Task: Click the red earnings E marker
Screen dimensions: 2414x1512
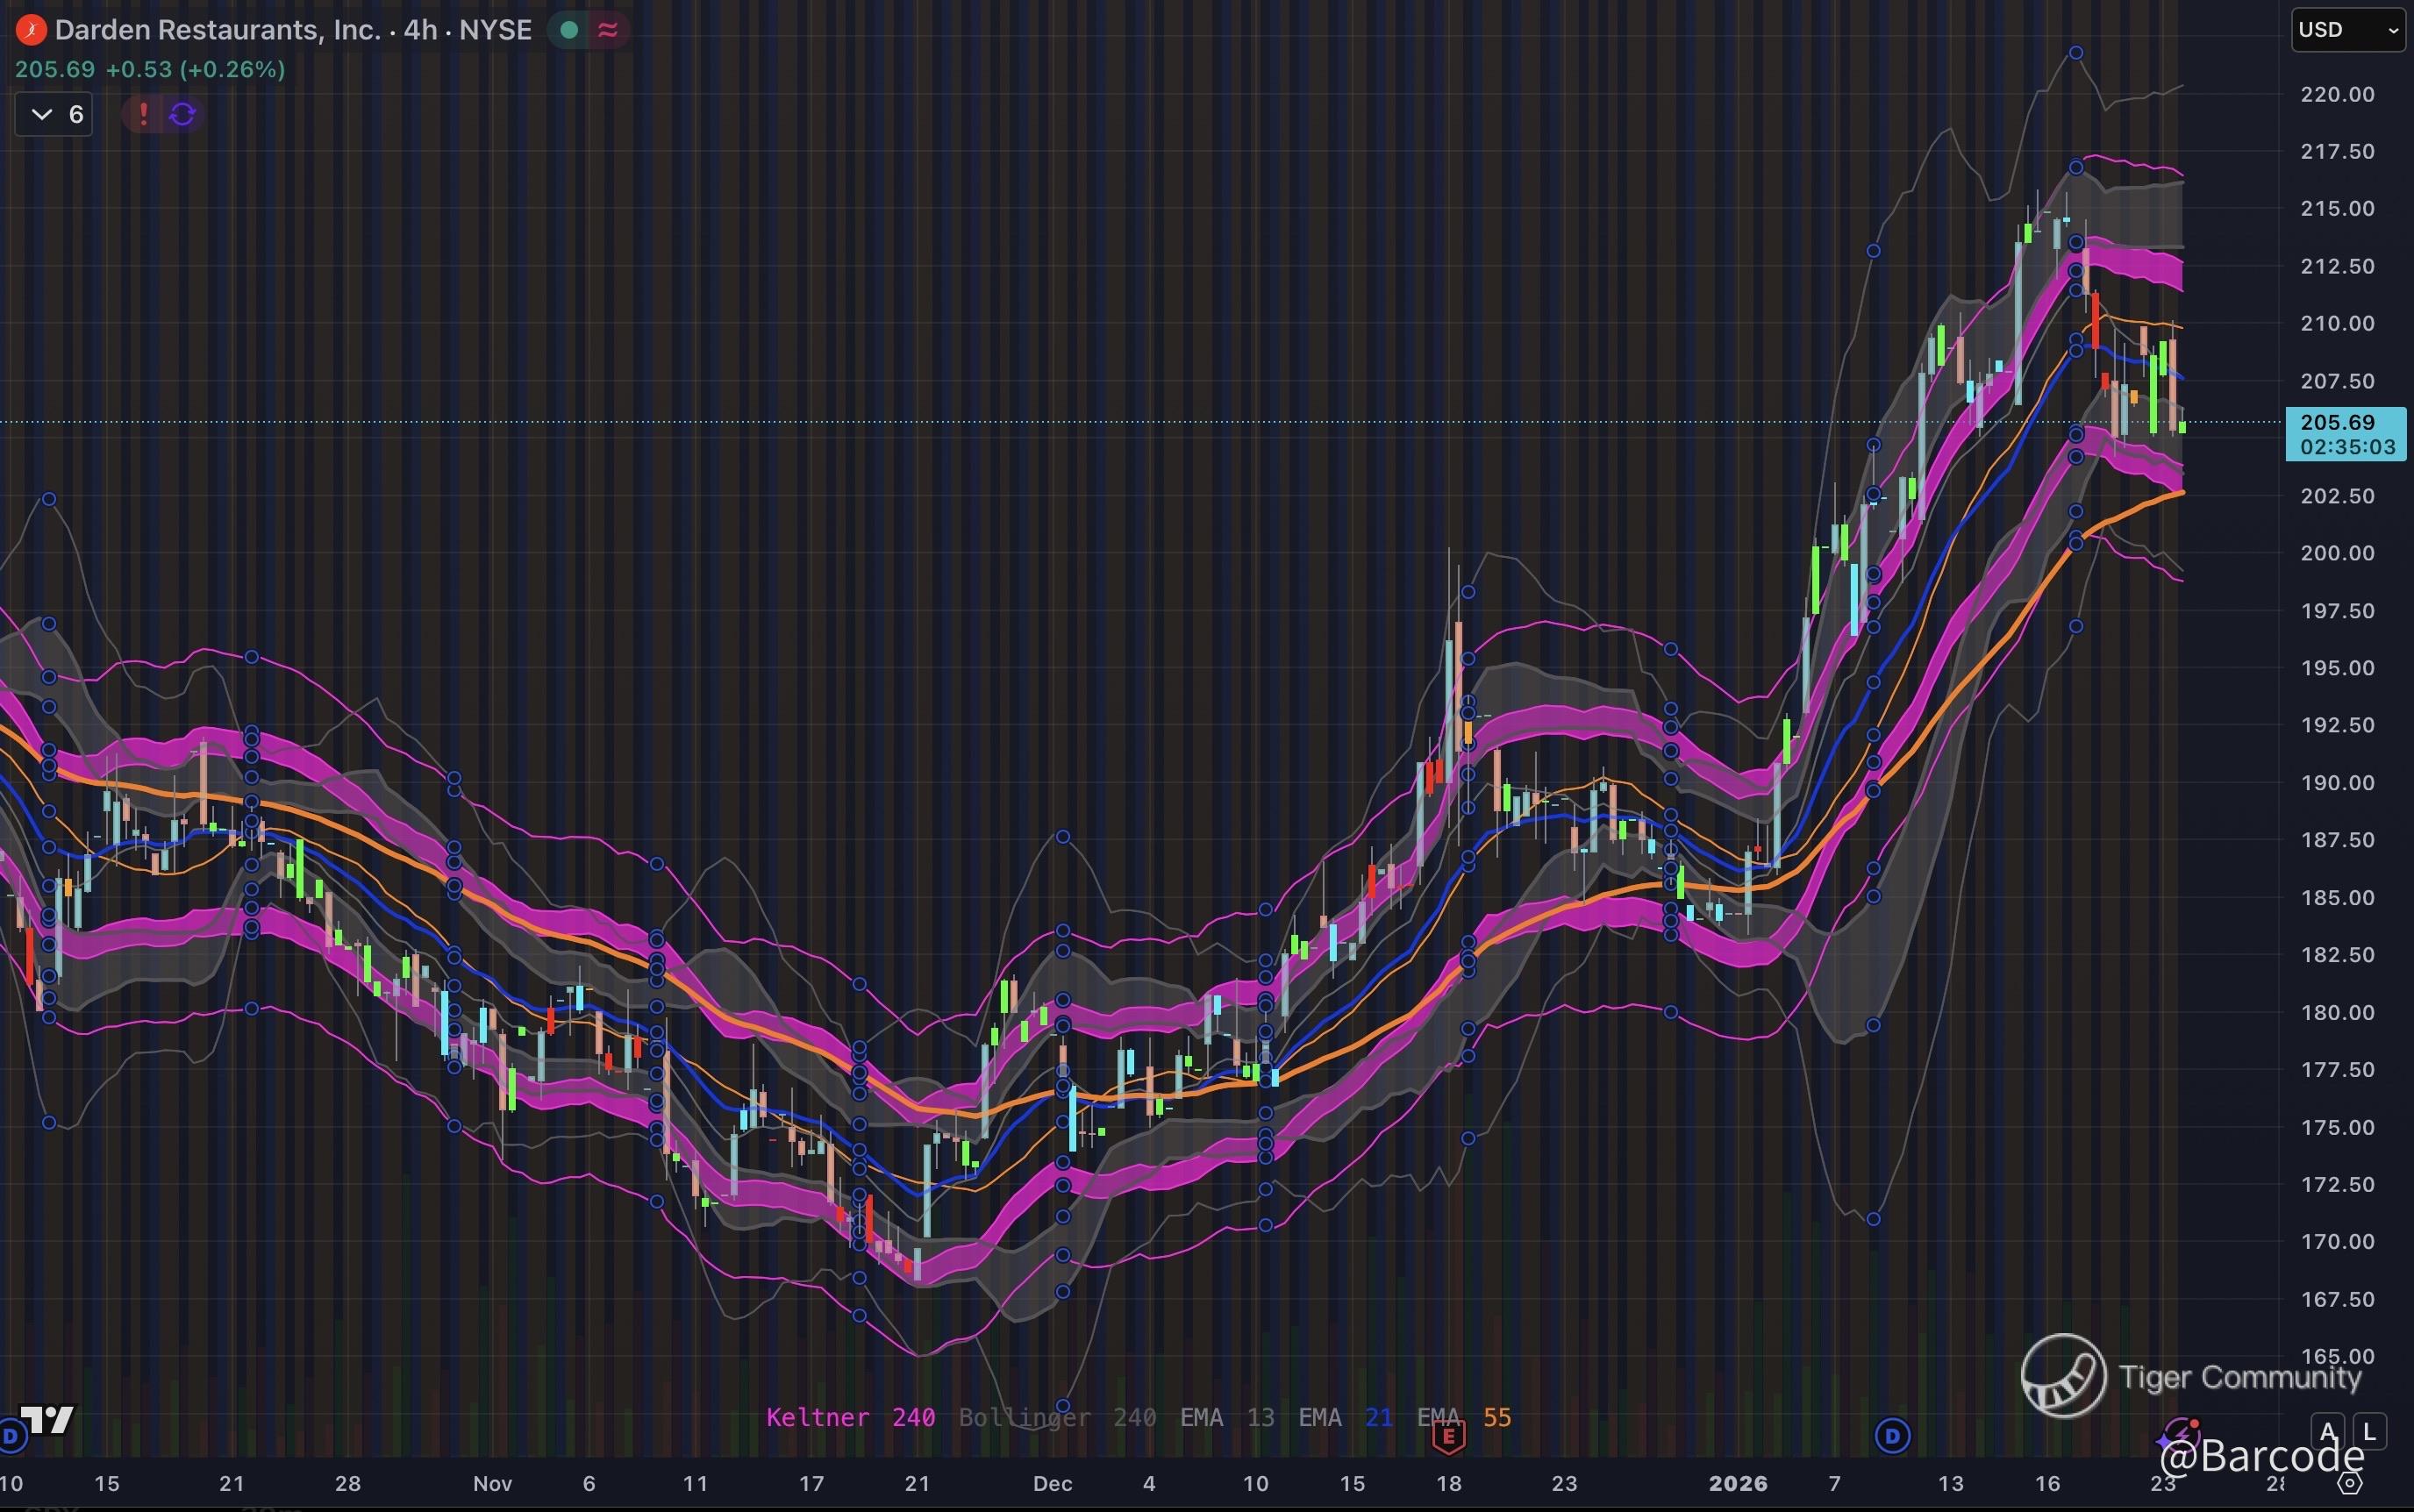Action: coord(1448,1437)
